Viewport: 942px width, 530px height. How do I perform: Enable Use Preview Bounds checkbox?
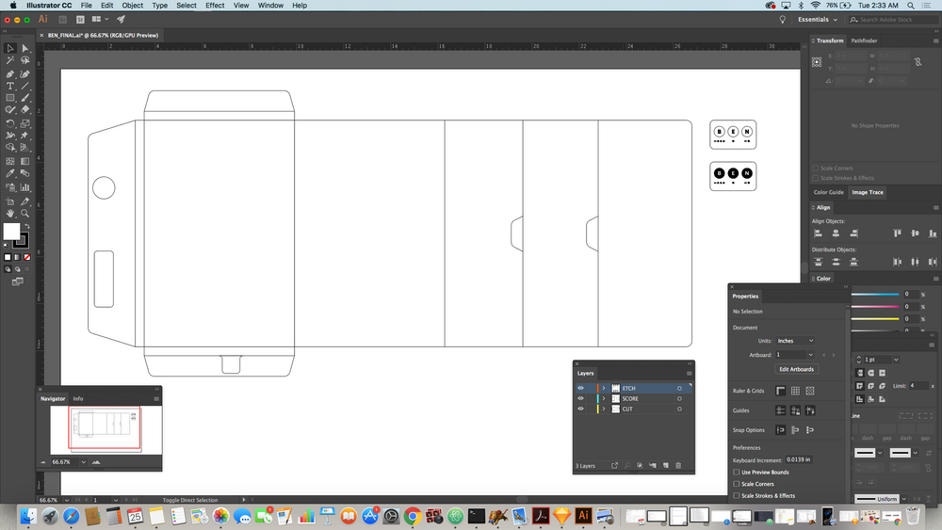tap(737, 472)
